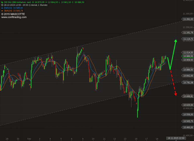This screenshot has height=141, width=194.
Task: Click the 19.11.2015 22:00 time axis marker
Action: click(x=176, y=138)
